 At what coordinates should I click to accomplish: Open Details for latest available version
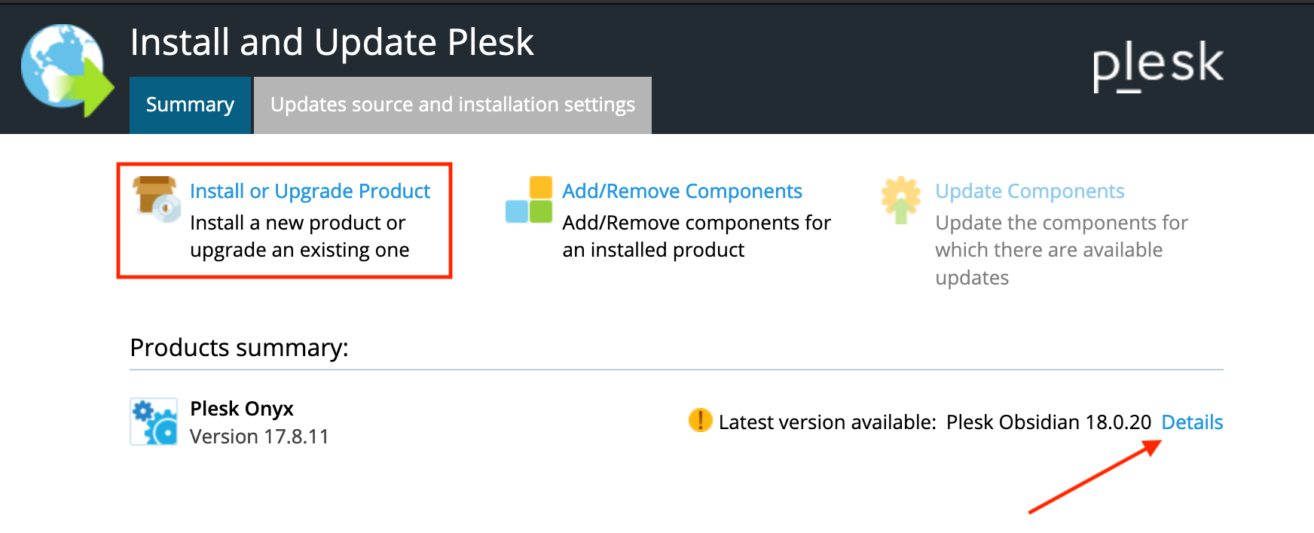point(1192,422)
